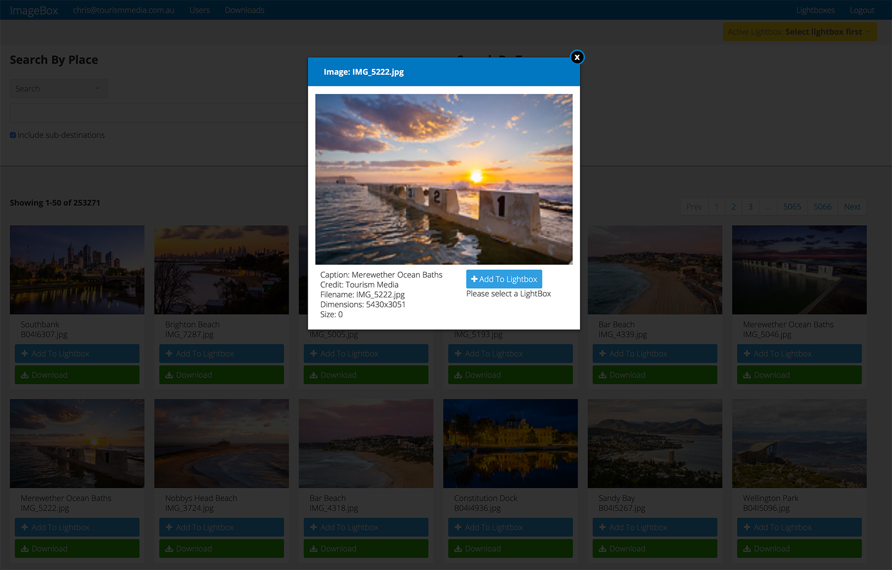This screenshot has width=892, height=570.
Task: Download Bar Beach IMG_4339.jpg
Action: 655,375
